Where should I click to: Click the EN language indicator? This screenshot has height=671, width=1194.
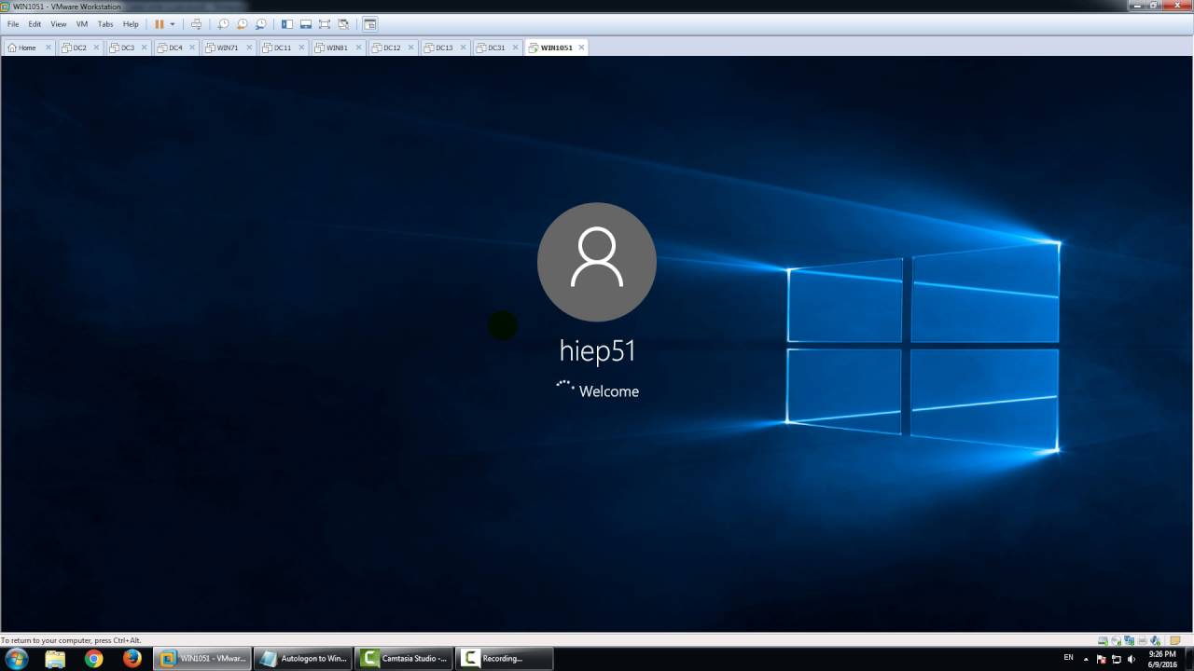[x=1068, y=658]
